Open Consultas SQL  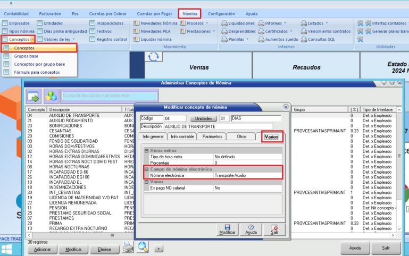point(318,39)
